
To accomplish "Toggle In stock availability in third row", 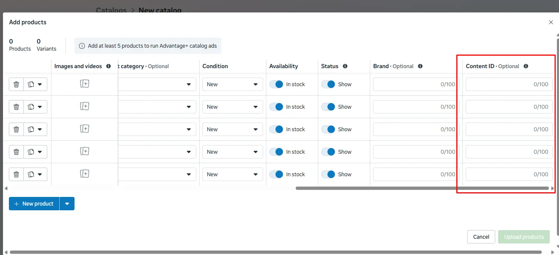I will pos(276,129).
